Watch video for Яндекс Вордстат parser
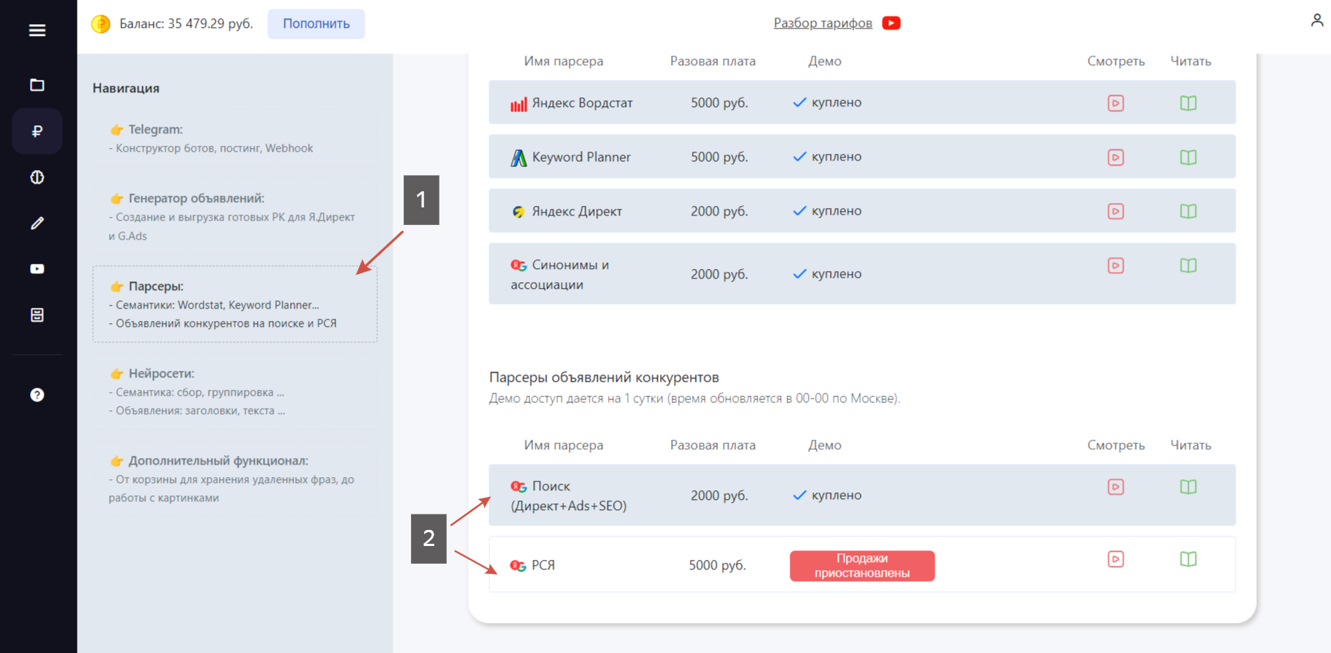Image resolution: width=1331 pixels, height=653 pixels. [x=1116, y=103]
